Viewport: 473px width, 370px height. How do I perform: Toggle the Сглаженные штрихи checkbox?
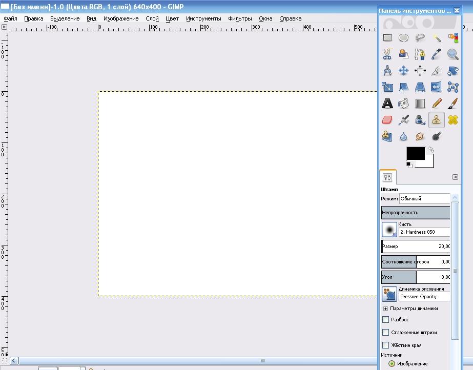pos(386,333)
